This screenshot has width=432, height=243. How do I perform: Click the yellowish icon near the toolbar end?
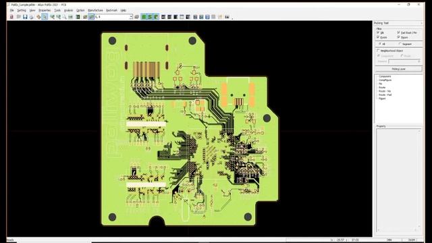[220, 17]
